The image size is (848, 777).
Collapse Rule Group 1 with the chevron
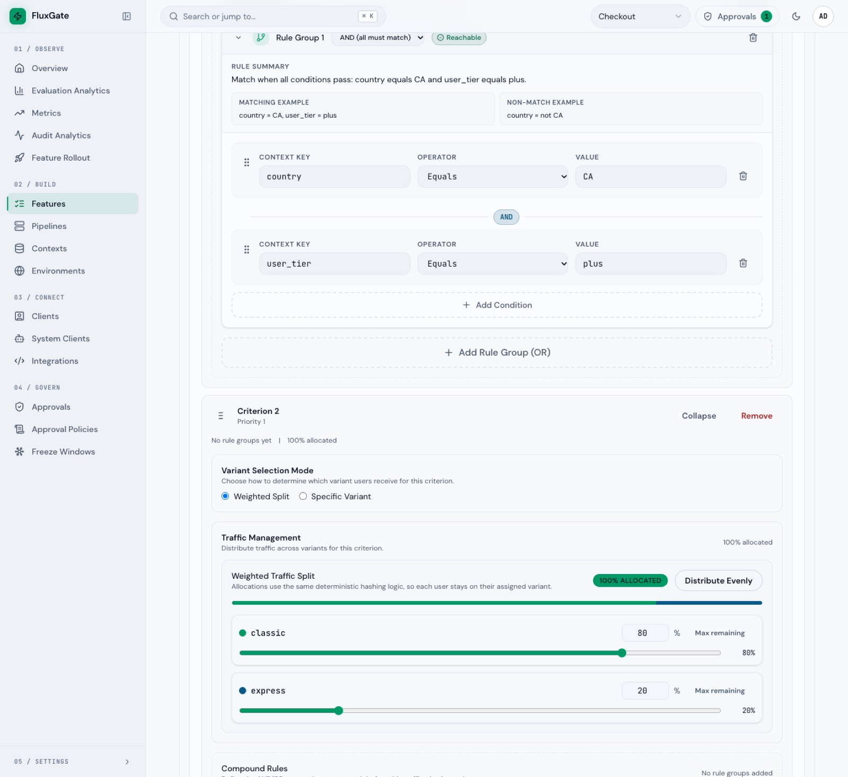click(238, 38)
